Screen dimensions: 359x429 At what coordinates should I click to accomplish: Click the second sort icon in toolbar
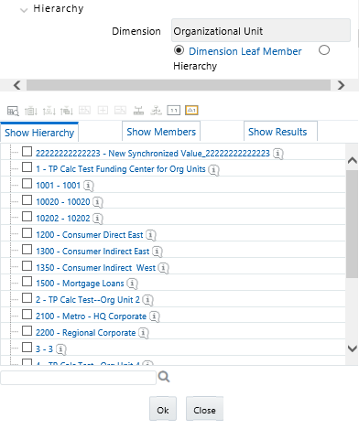(49, 111)
